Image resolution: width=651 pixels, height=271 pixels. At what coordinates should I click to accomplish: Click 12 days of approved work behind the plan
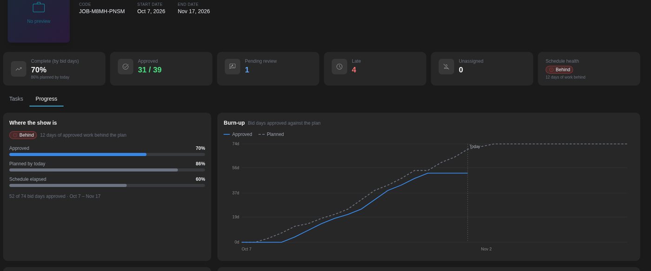coord(83,135)
